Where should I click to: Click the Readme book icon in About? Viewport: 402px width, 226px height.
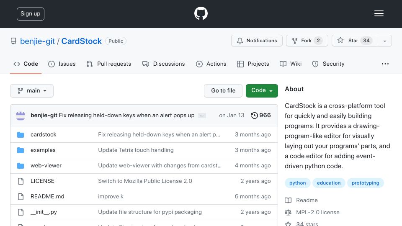click(x=288, y=200)
